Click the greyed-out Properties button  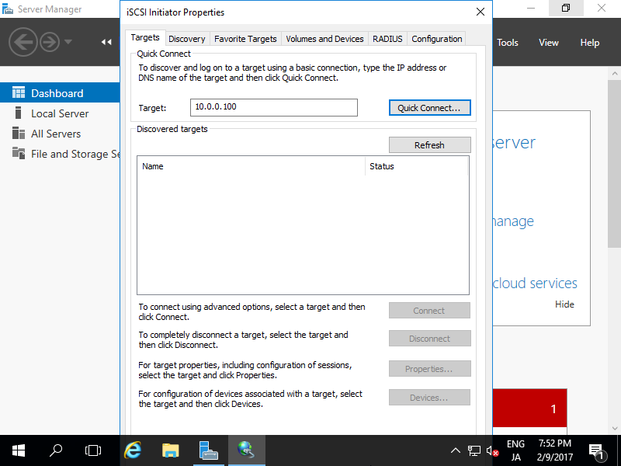pyautogui.click(x=430, y=369)
